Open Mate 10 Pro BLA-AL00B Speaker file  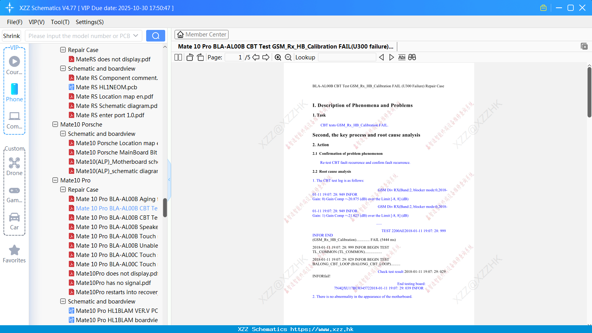click(113, 227)
